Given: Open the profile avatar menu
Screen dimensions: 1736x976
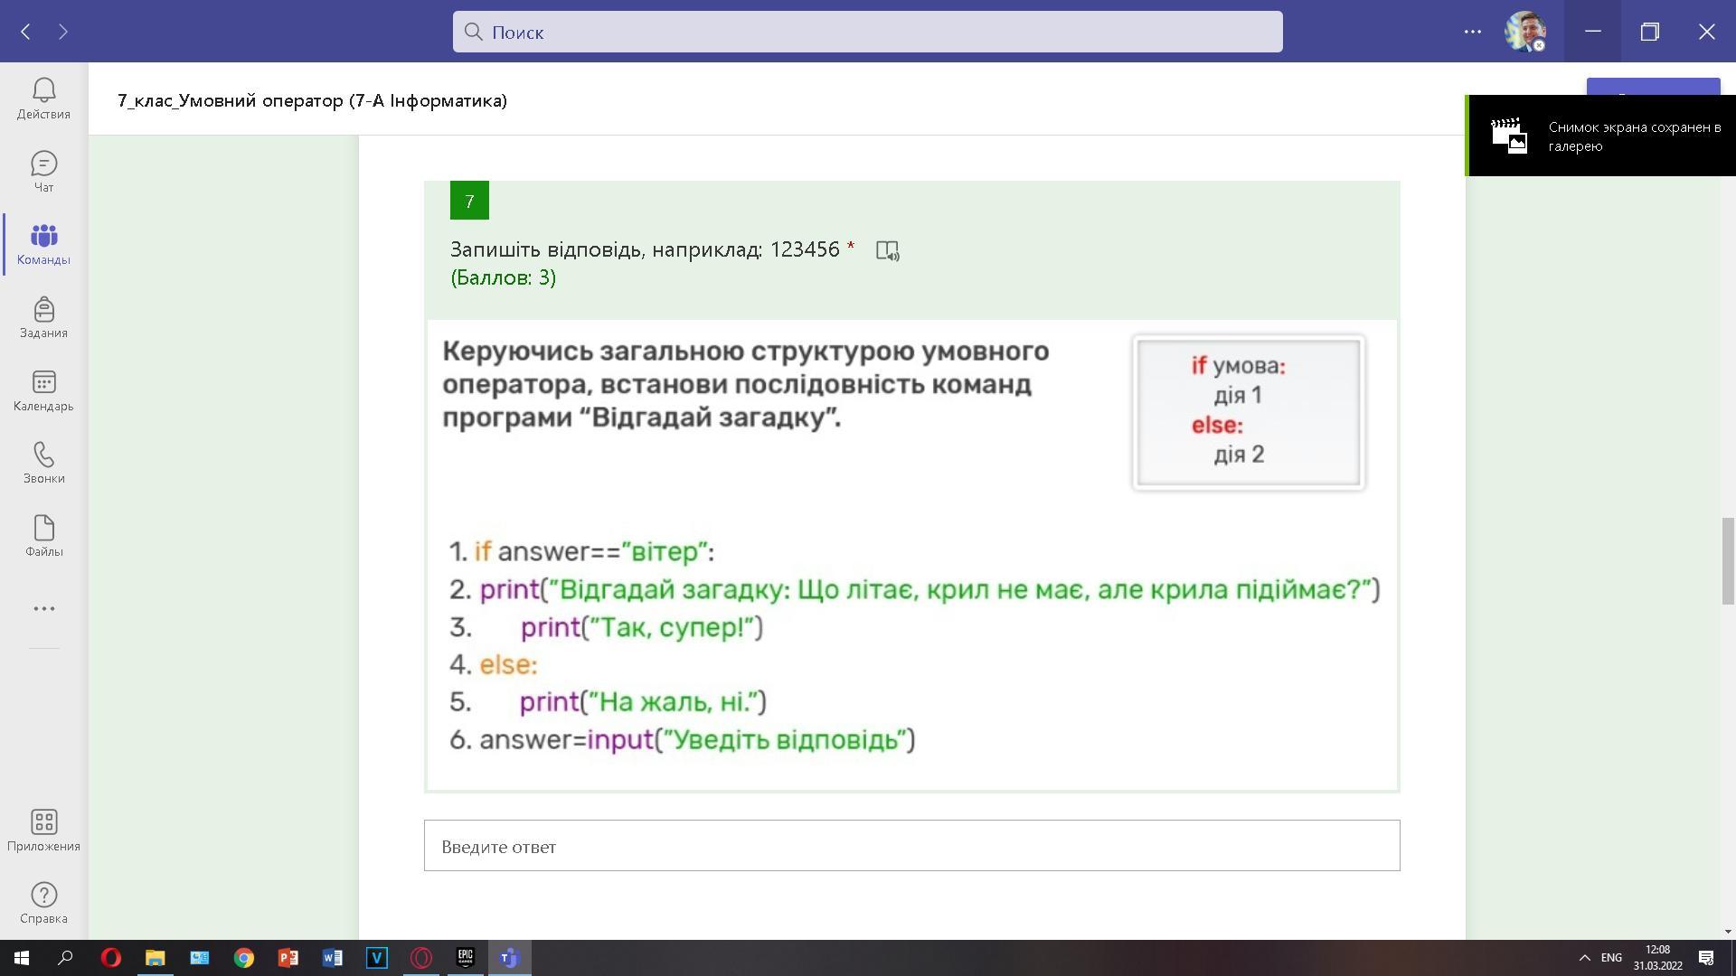Looking at the screenshot, I should (x=1524, y=32).
